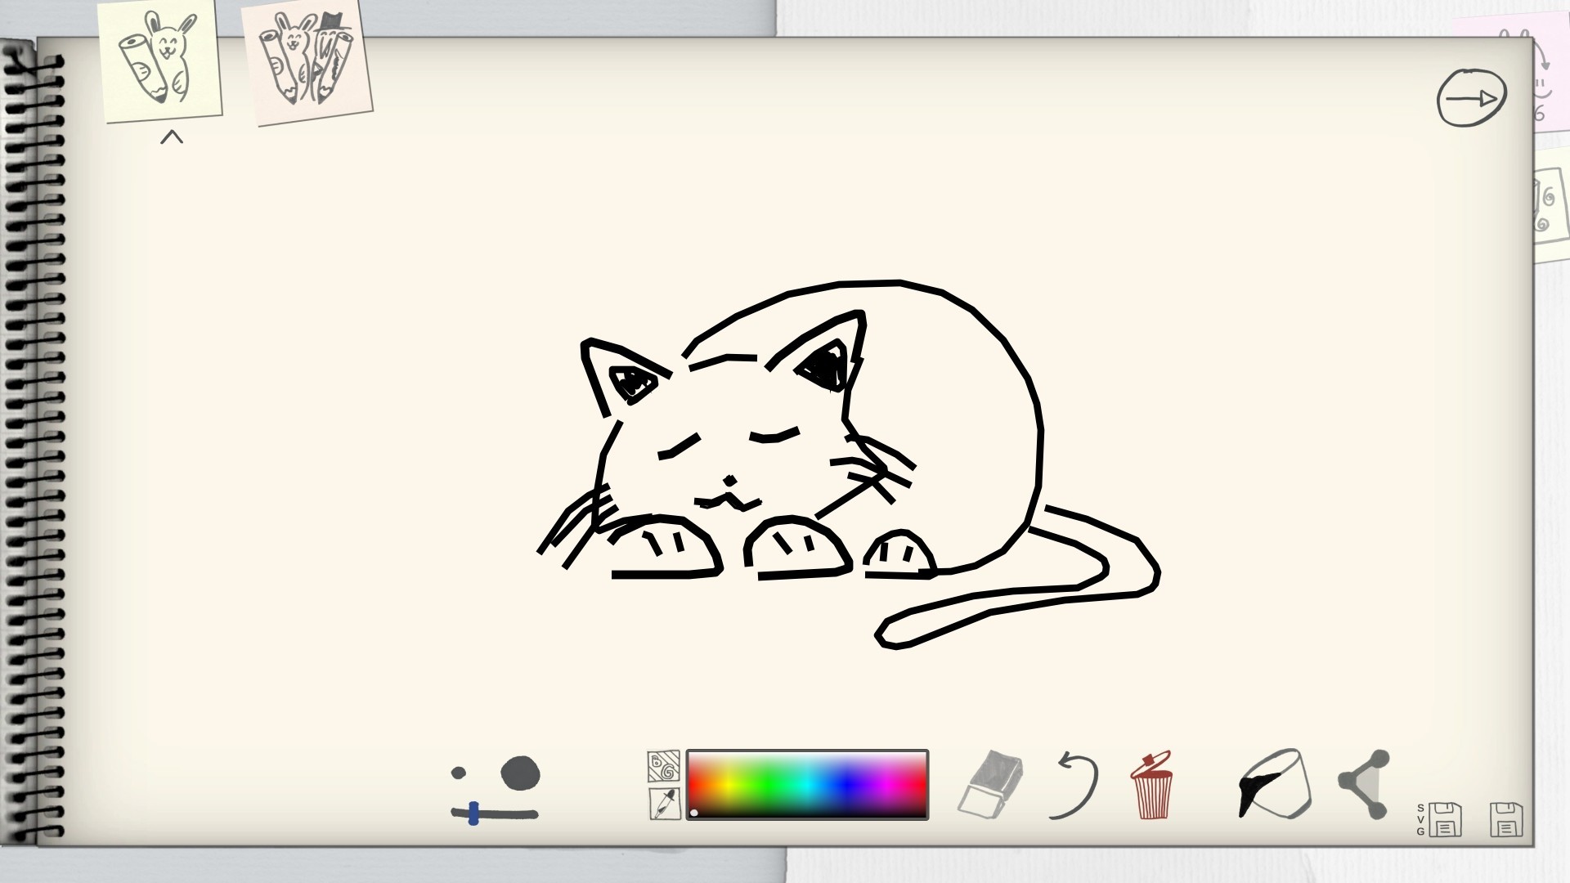Image resolution: width=1570 pixels, height=883 pixels.
Task: Select the white marker on the color gradient
Action: click(x=694, y=812)
